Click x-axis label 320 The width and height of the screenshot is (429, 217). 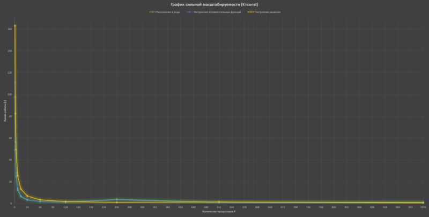142,207
